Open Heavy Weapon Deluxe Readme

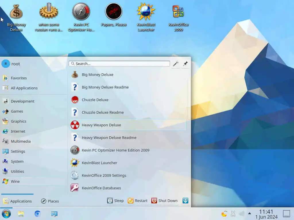127,138
